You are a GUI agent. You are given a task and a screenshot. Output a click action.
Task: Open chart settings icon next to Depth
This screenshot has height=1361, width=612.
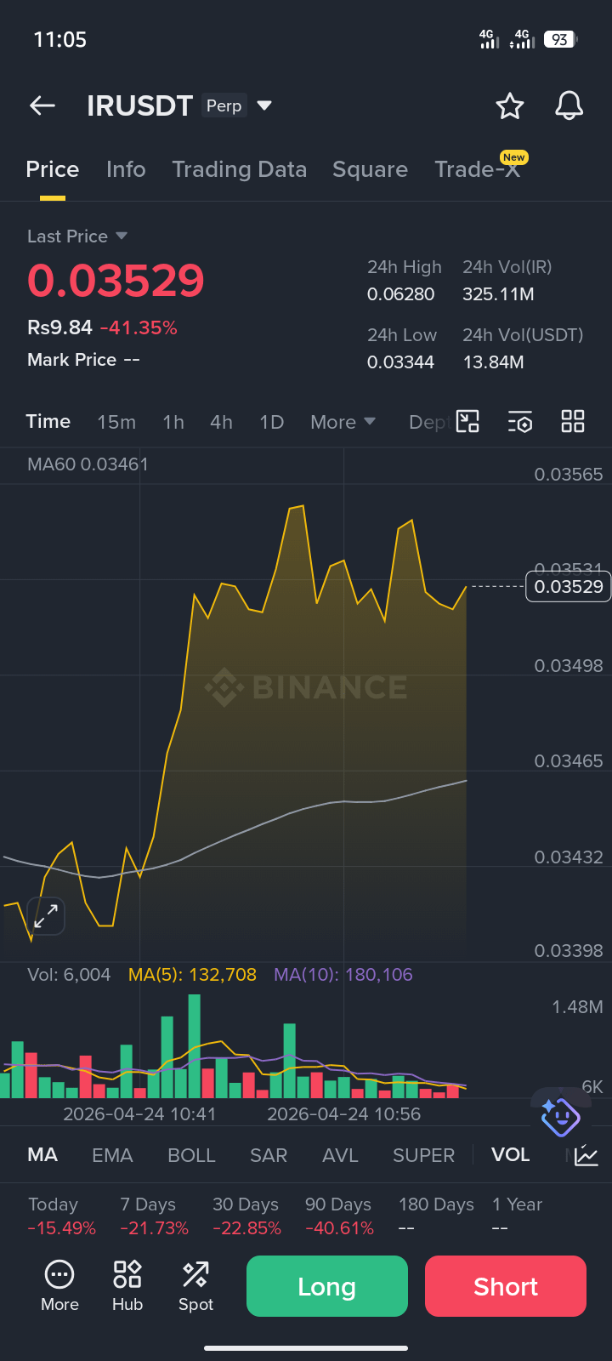(x=519, y=421)
